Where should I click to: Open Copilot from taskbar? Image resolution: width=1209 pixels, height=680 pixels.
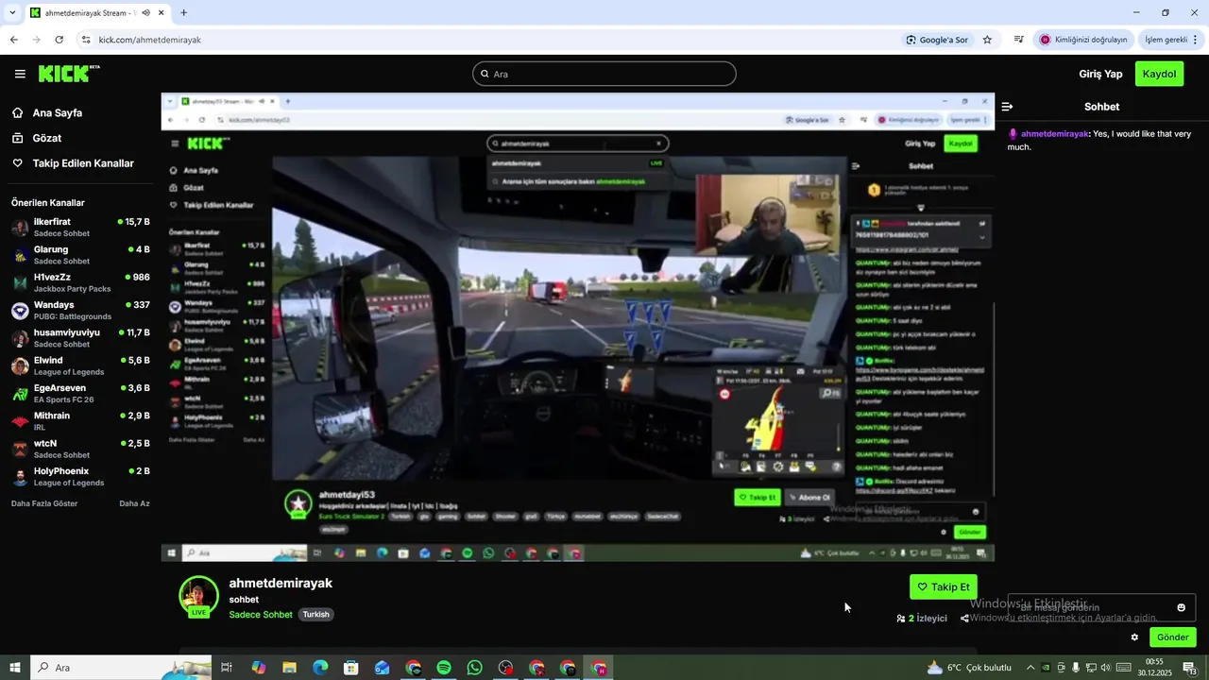tap(258, 668)
